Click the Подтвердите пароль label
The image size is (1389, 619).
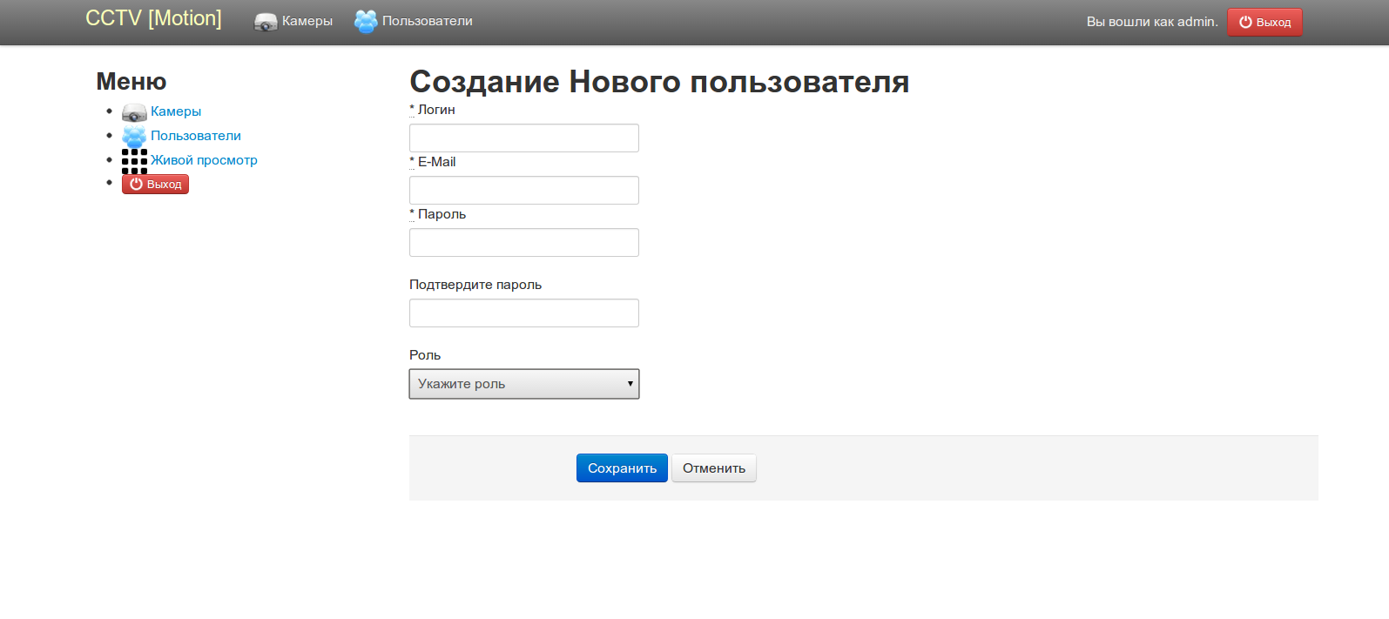point(475,285)
